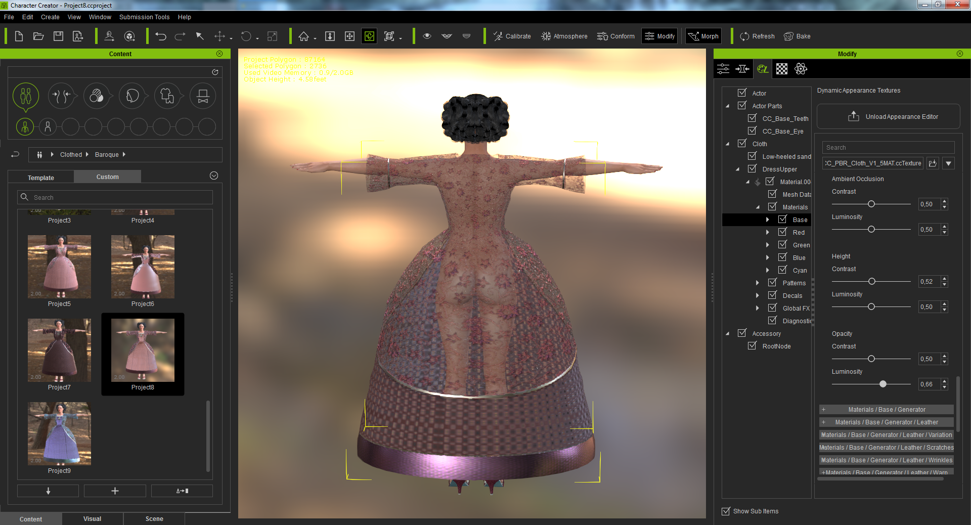Screen dimensions: 971x525
Task: Switch to the Template tab
Action: click(x=41, y=178)
